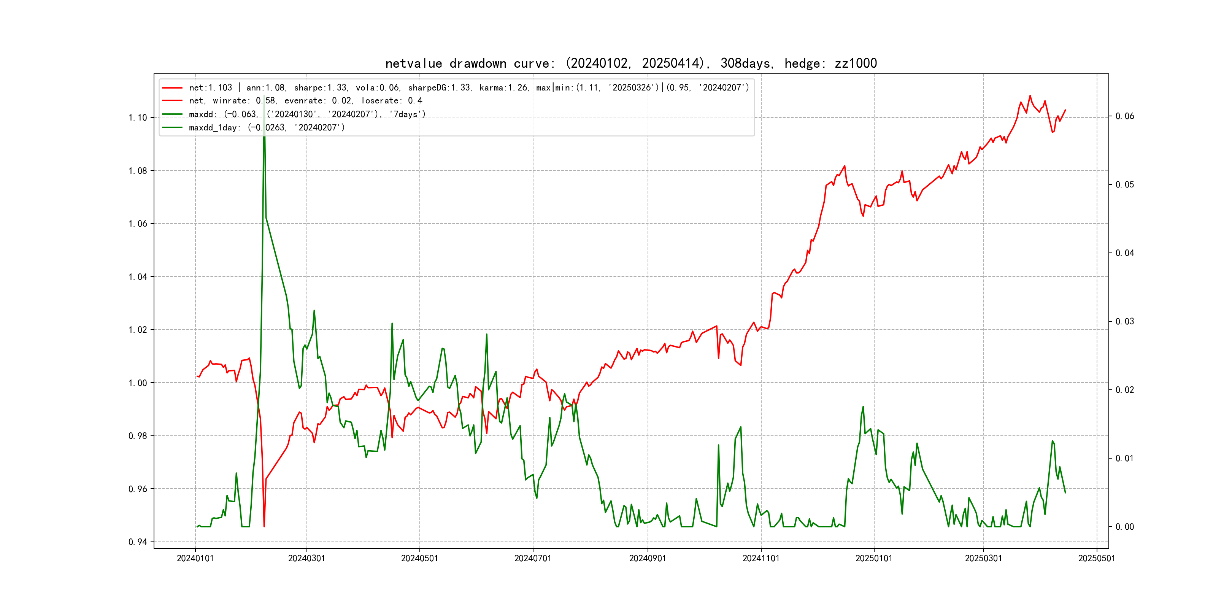The height and width of the screenshot is (616, 1232).
Task: Select the maxdd (-0.063 legend text
Action: point(307,114)
